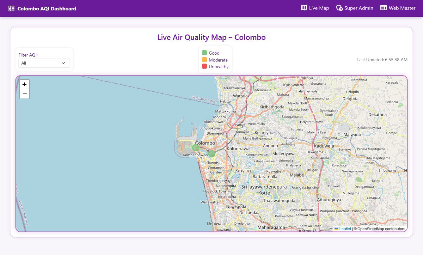The height and width of the screenshot is (255, 423).
Task: Select Live Map in the navigation bar
Action: coord(319,8)
